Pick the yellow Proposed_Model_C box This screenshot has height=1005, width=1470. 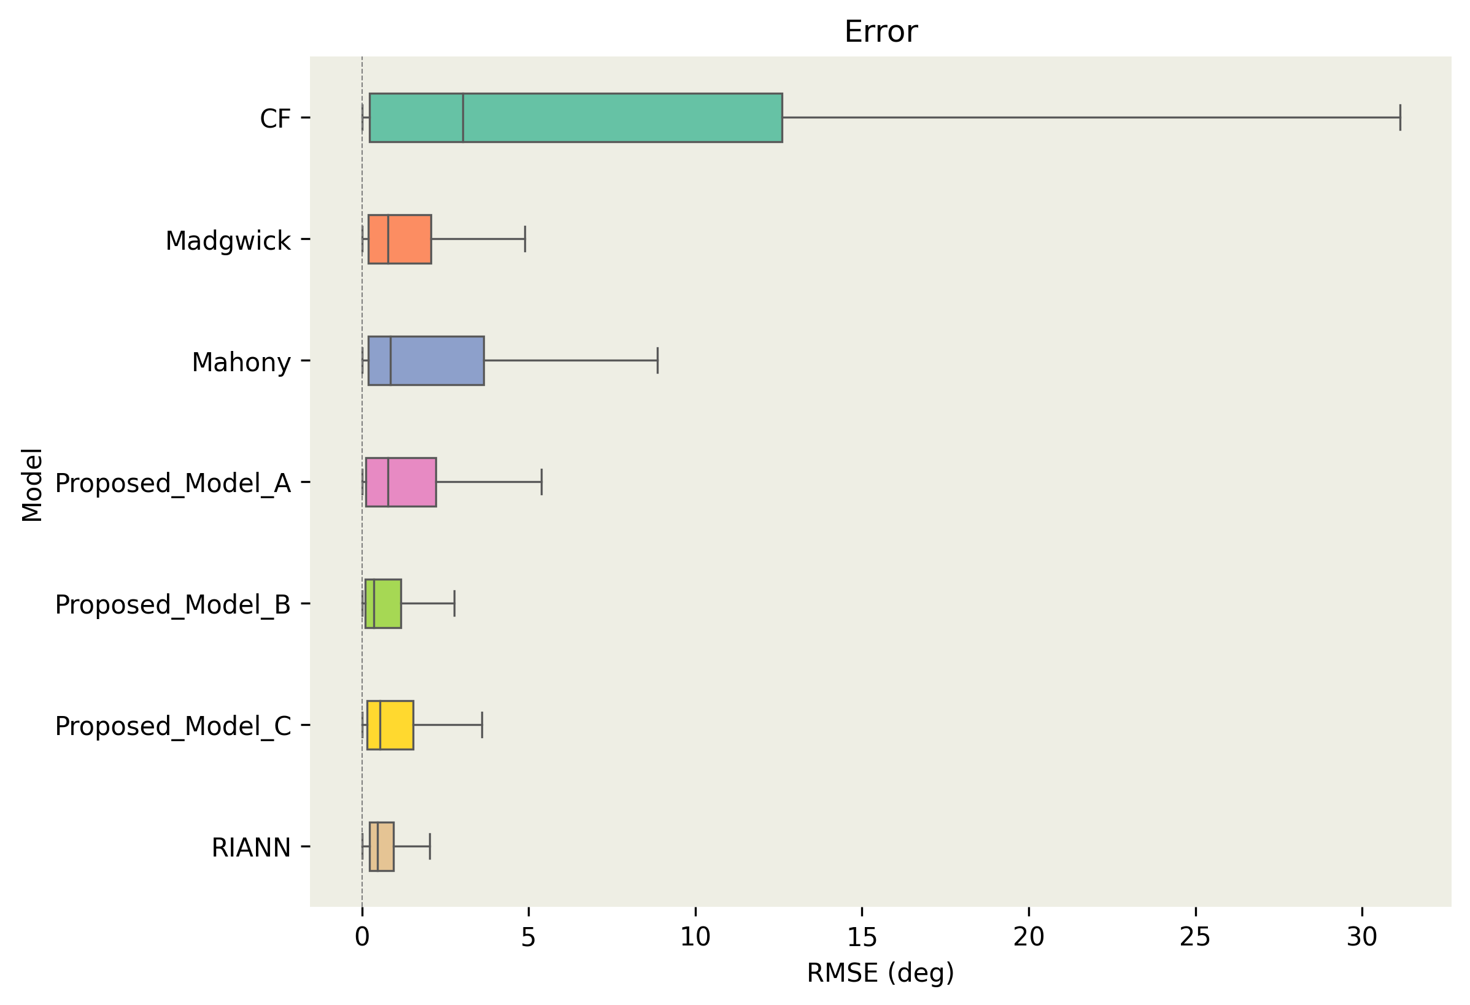[x=397, y=725]
